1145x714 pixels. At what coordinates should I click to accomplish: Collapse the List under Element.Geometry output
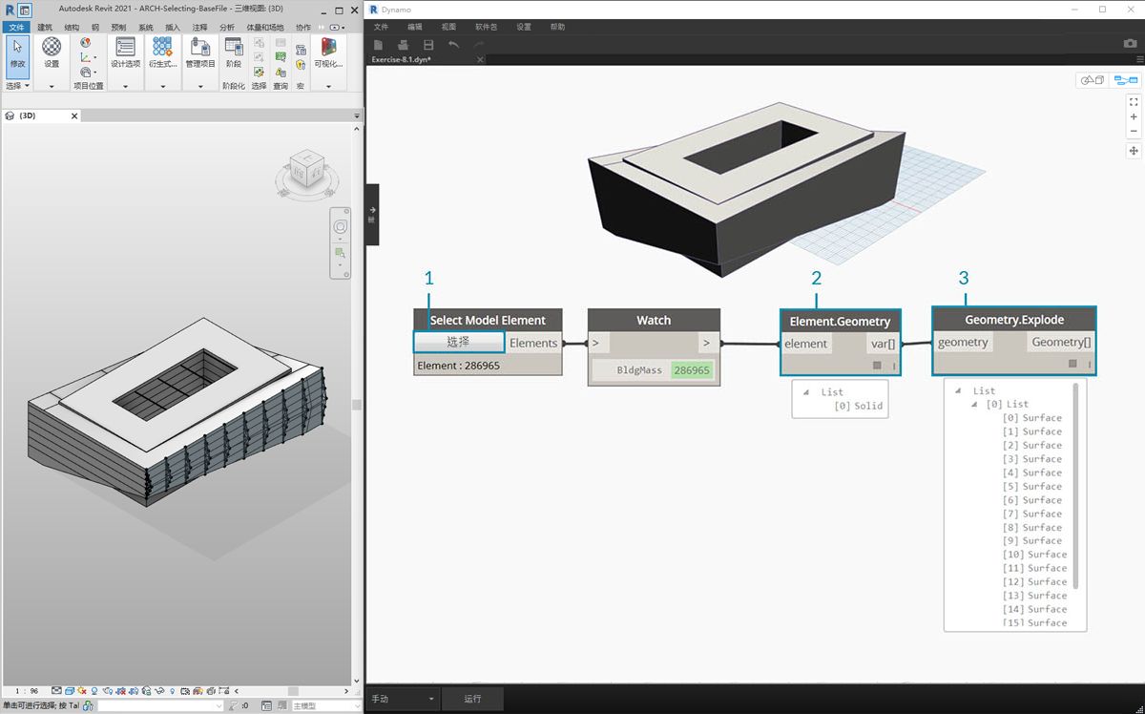pos(804,392)
